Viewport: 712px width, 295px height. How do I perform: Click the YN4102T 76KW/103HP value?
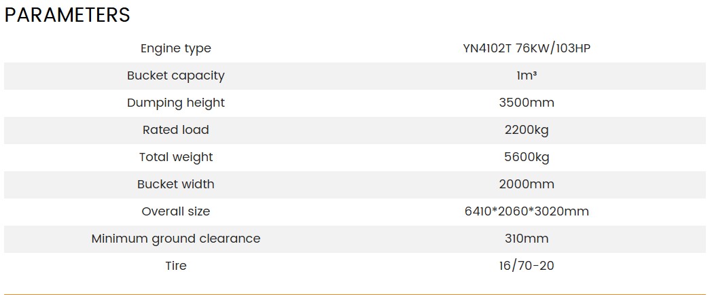tap(527, 48)
